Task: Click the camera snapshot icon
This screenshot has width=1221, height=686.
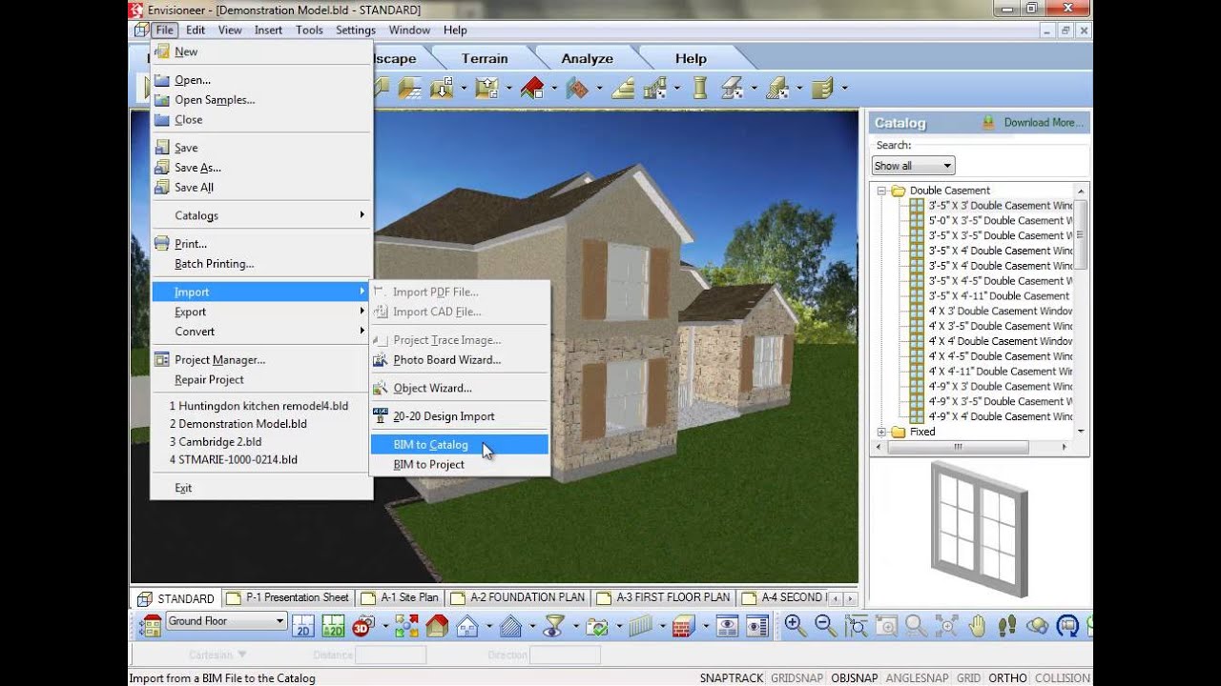Action: pyautogui.click(x=597, y=626)
